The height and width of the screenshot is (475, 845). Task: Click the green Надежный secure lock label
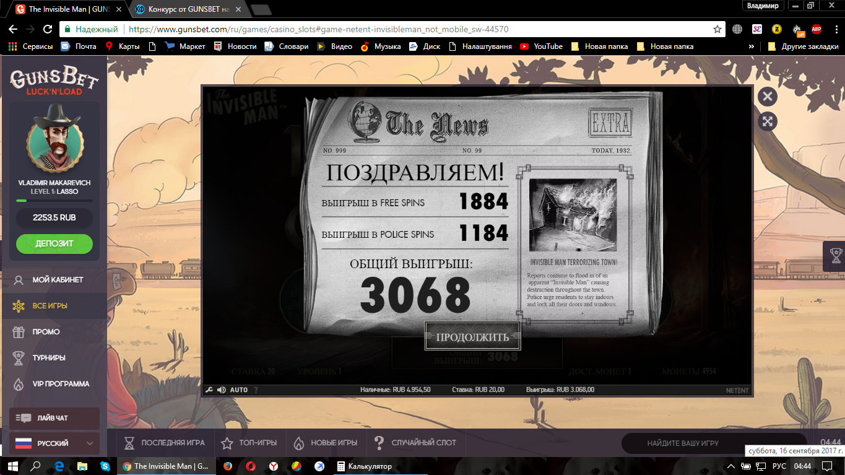click(92, 29)
